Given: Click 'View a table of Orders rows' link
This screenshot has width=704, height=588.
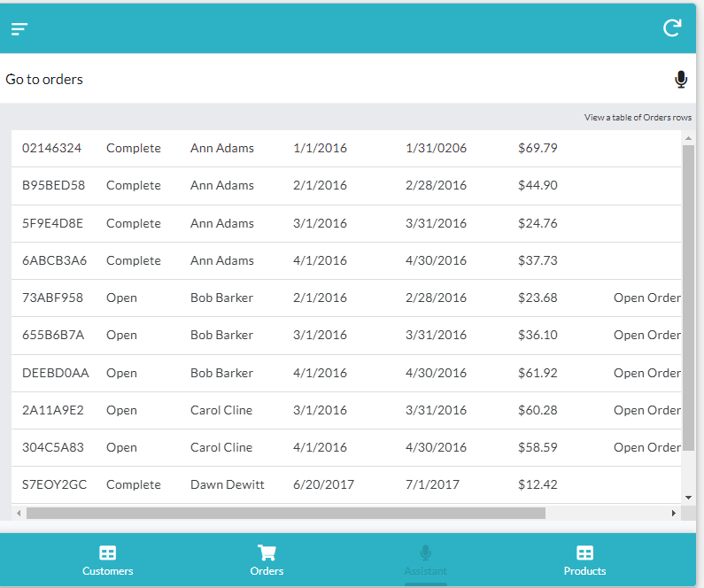Looking at the screenshot, I should click(638, 118).
